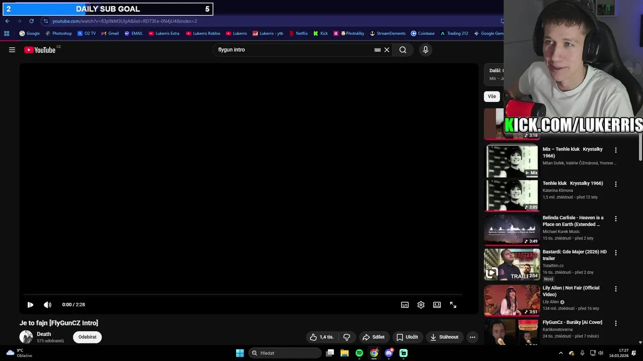
Task: Click the browser address bar URL
Action: (125, 21)
